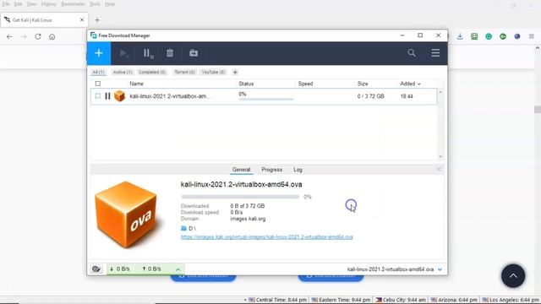Select the Get Kali | Kali Linux tab
This screenshot has height=304, width=541.
pos(44,20)
